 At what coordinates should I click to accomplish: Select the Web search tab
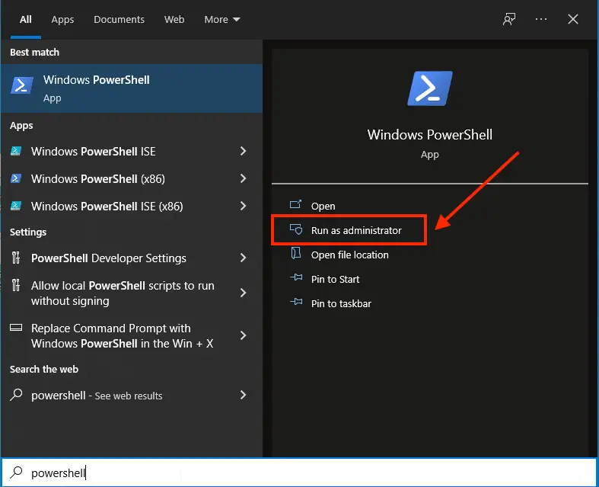pos(174,19)
